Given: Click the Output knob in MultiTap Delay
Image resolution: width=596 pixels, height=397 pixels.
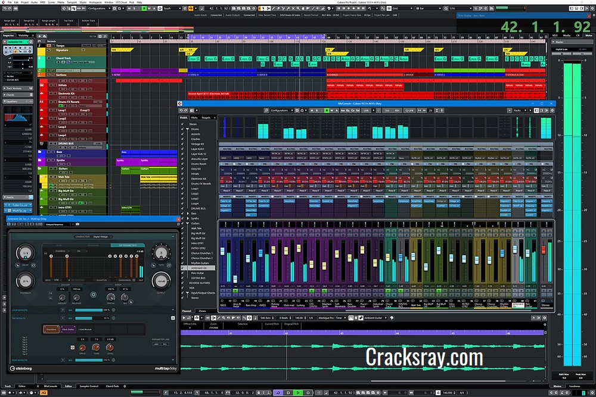Looking at the screenshot, I should pos(161,282).
